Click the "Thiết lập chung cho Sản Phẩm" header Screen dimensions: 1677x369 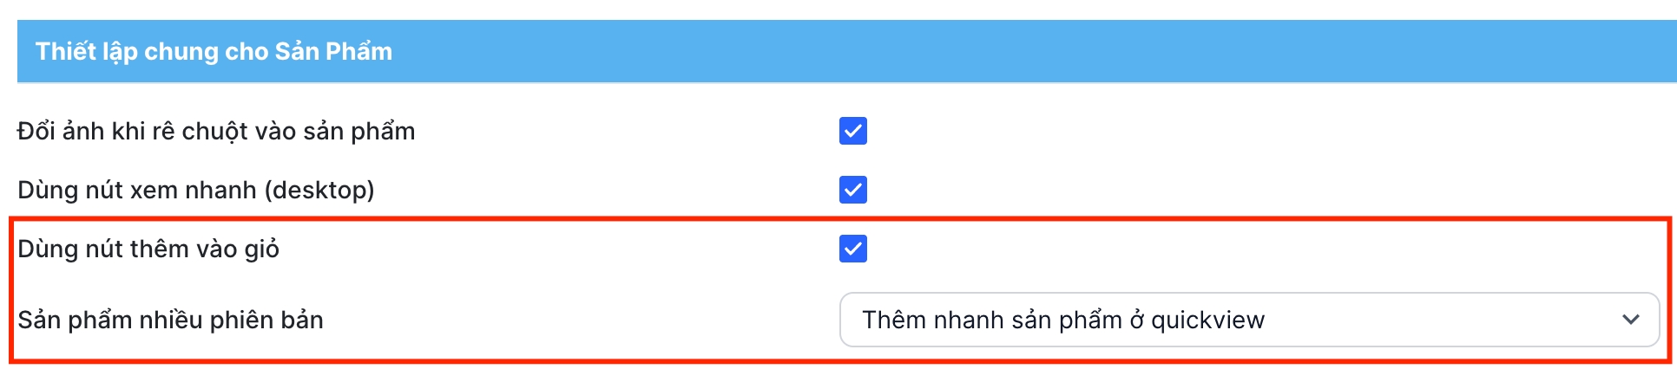(x=214, y=51)
